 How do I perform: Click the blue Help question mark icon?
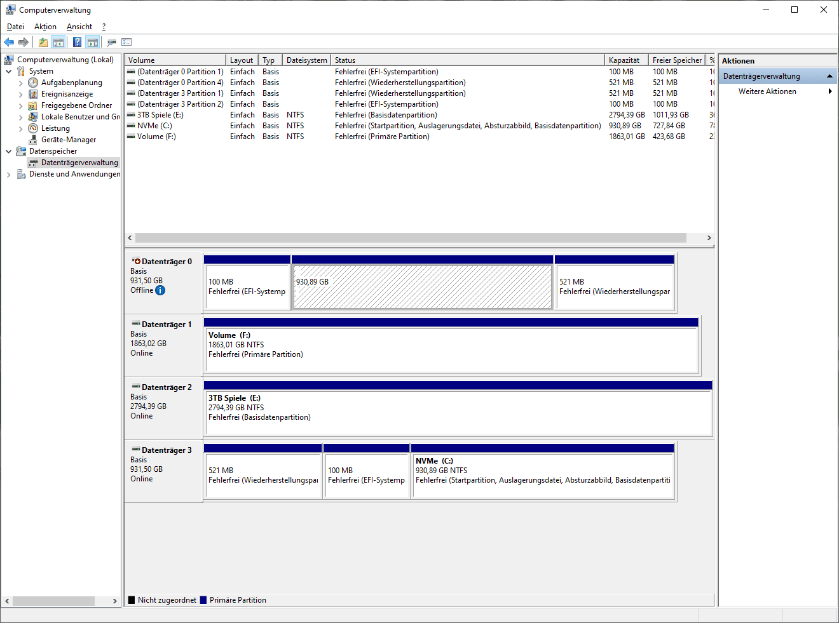tap(77, 43)
